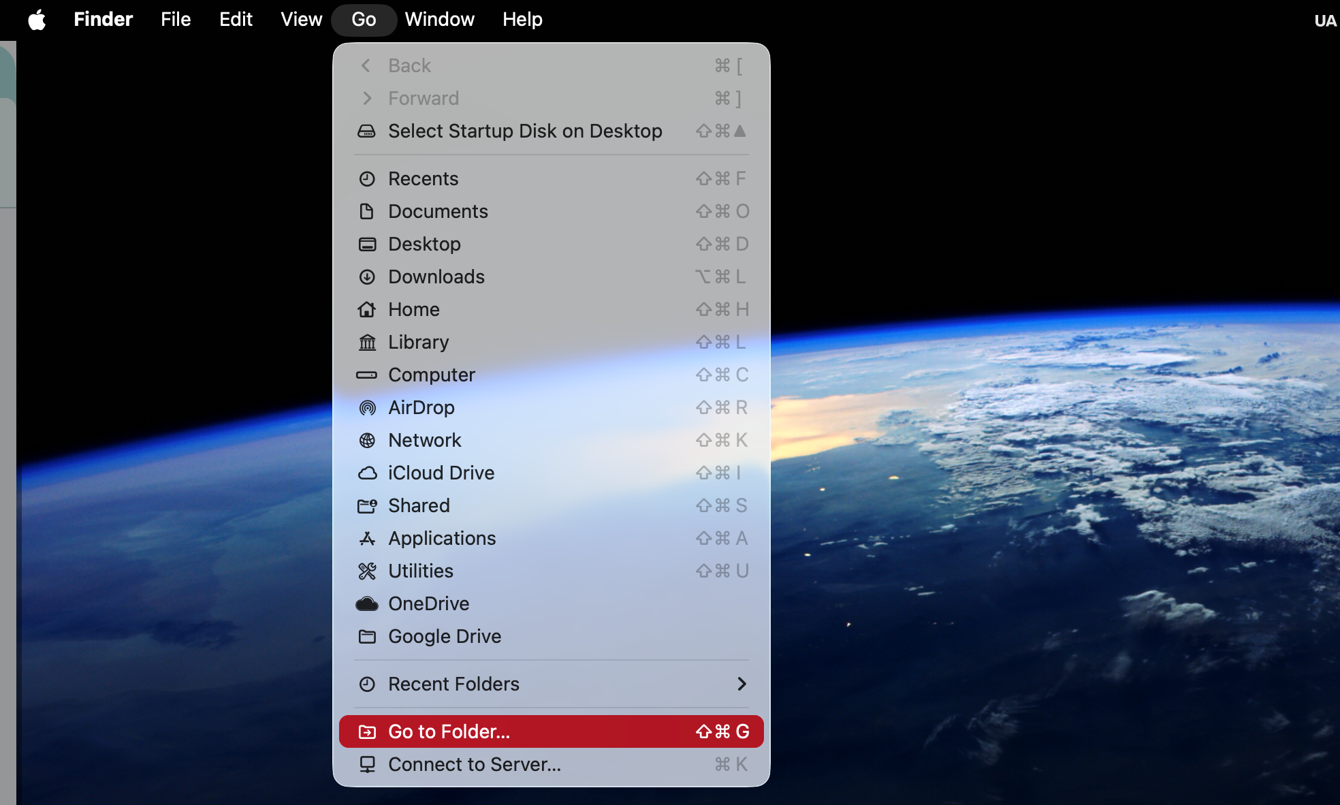Open Library from the Go menu

[552, 342]
